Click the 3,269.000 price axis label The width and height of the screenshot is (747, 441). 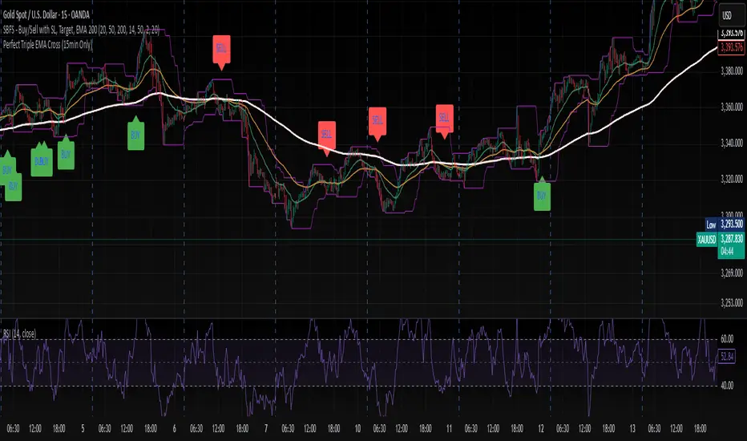tap(731, 273)
